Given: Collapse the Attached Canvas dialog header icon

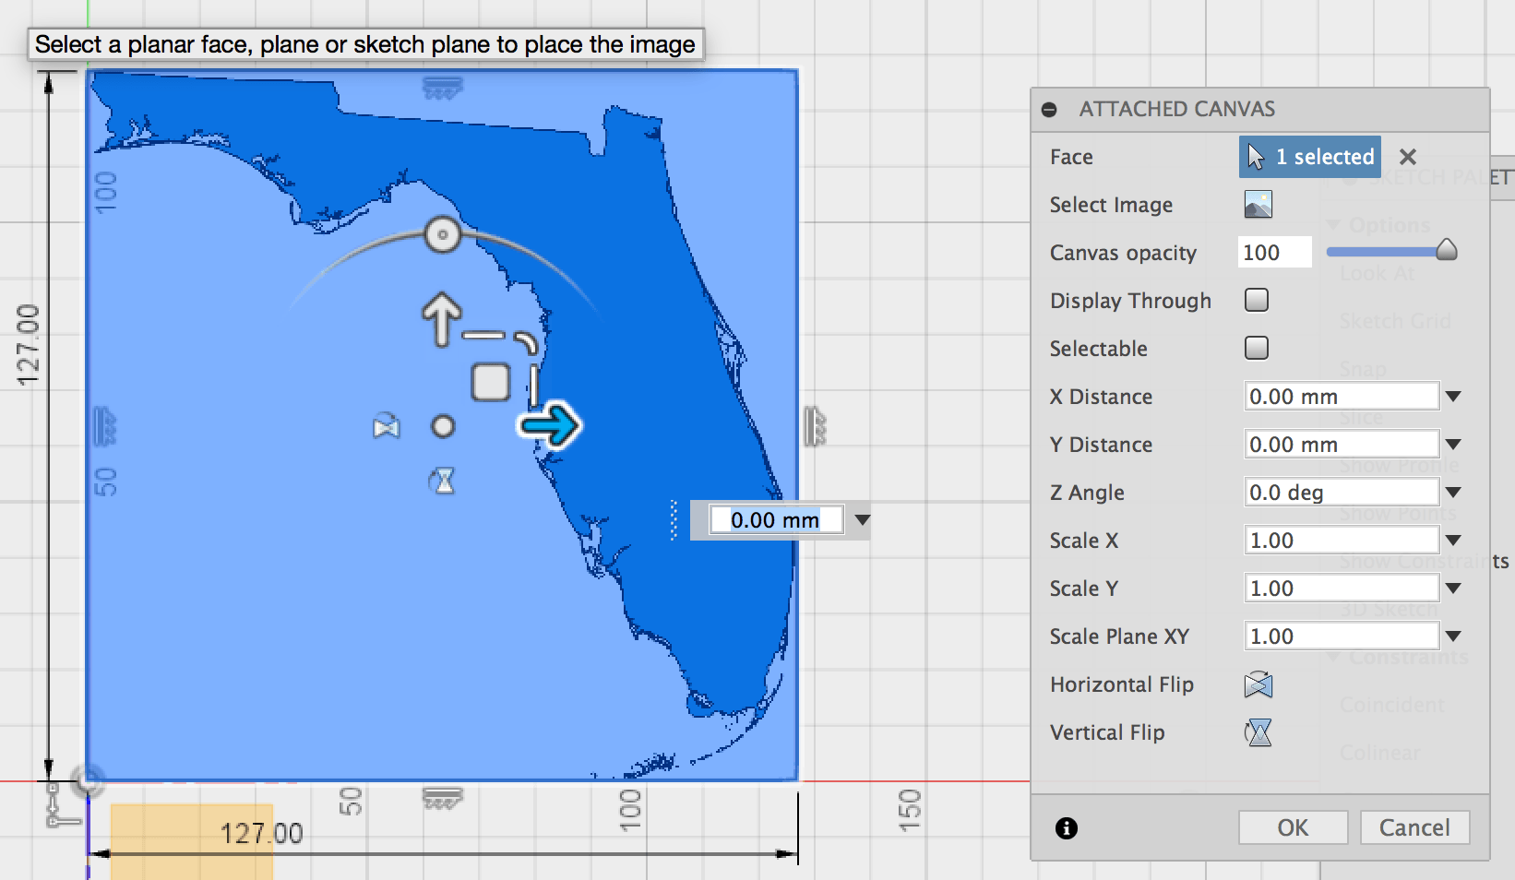Looking at the screenshot, I should click(x=1049, y=110).
